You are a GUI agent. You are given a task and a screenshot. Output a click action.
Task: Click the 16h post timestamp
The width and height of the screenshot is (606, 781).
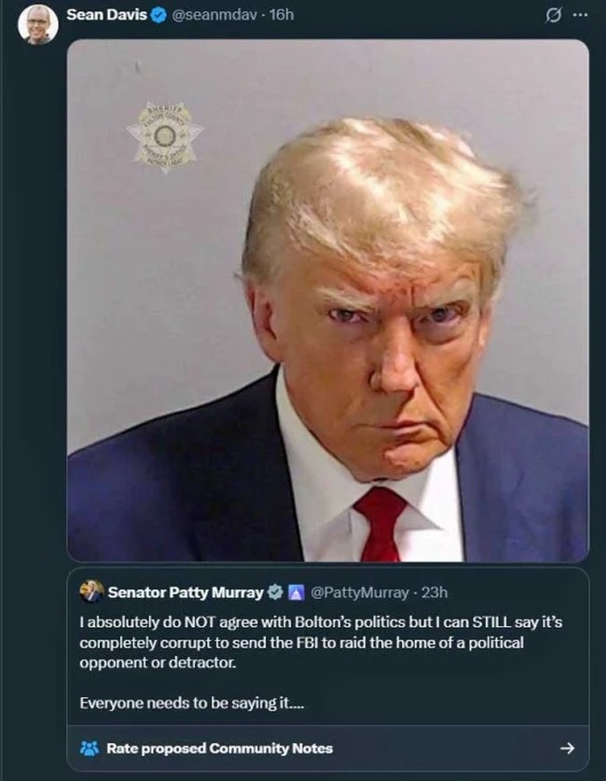coord(282,16)
